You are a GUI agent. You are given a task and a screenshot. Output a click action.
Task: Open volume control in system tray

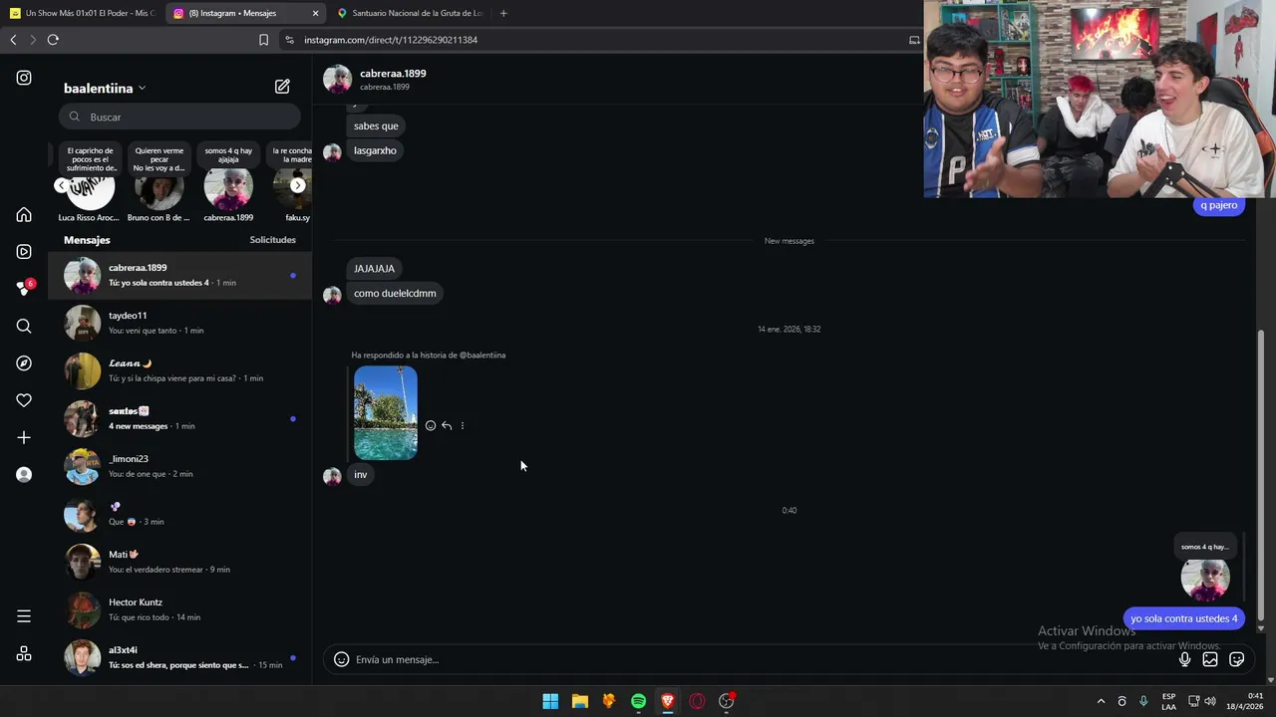[1210, 701]
